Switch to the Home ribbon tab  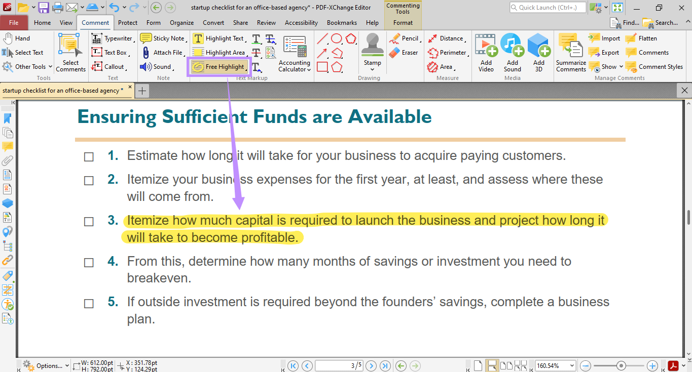tap(42, 22)
